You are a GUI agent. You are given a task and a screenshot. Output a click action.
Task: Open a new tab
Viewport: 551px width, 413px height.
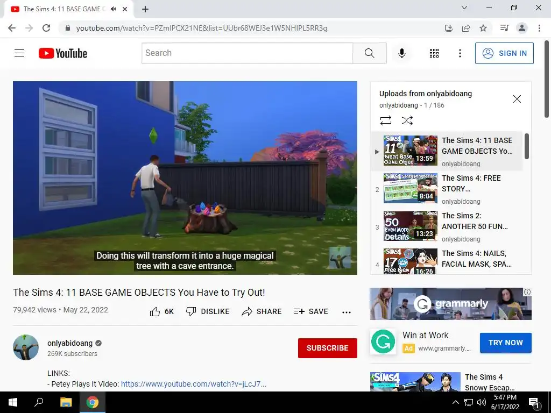[x=145, y=9]
